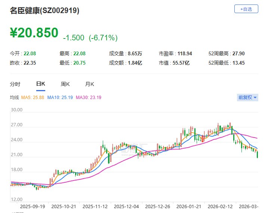Screen dimensions: 268x213
Task: Click the 成交量 value 8.65万
Action: (x=135, y=54)
